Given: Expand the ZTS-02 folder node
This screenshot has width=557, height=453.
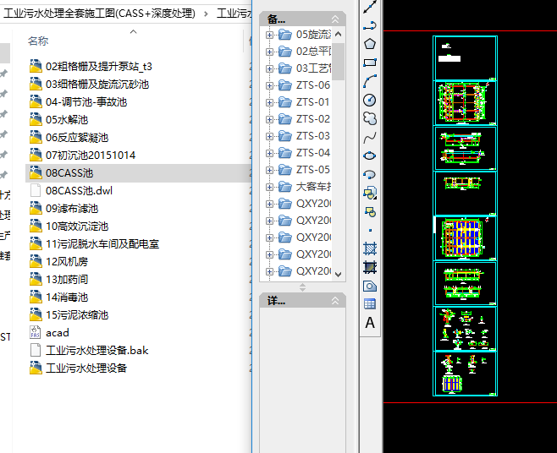Looking at the screenshot, I should click(270, 119).
